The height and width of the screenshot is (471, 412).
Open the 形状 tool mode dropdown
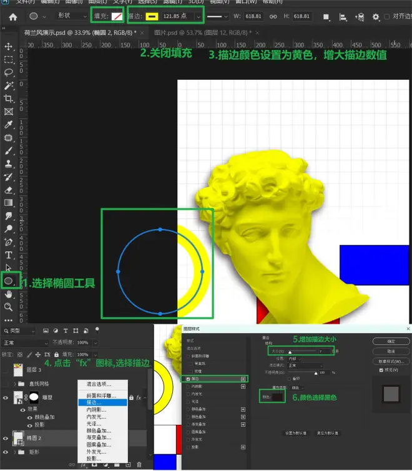click(x=72, y=16)
